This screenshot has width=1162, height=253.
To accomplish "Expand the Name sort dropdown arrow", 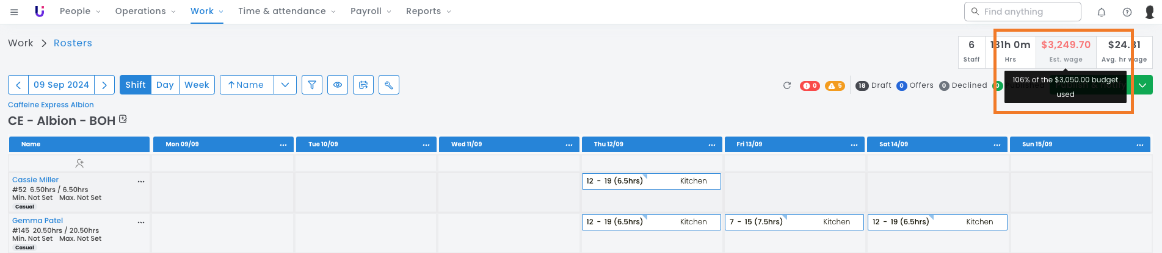I will (285, 85).
